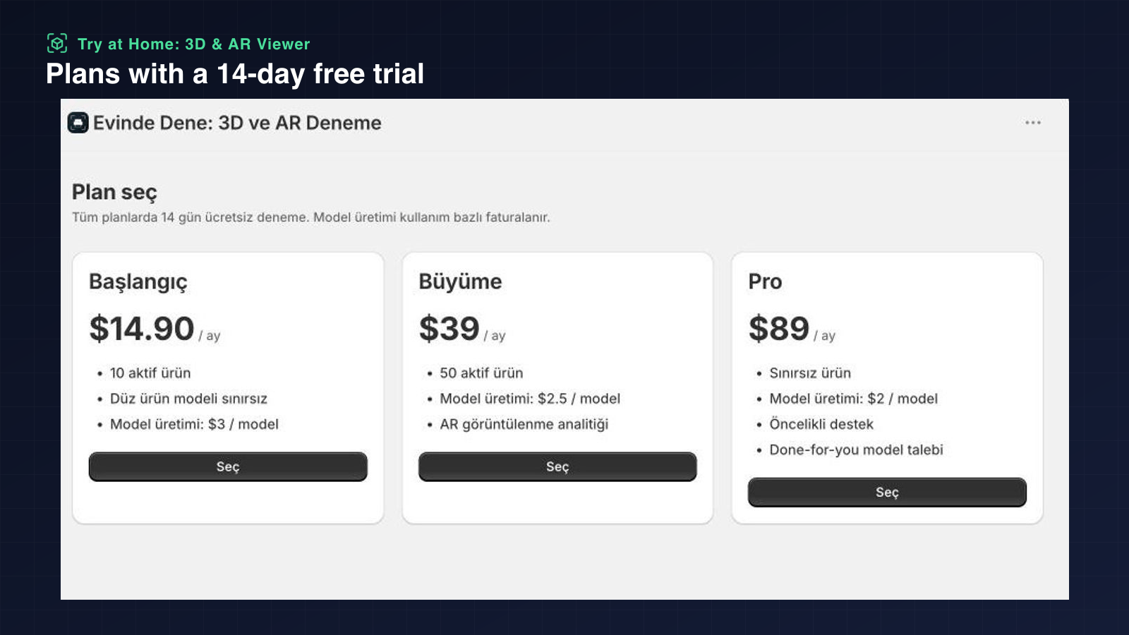Click the Plan seç heading
Image resolution: width=1129 pixels, height=635 pixels.
114,192
